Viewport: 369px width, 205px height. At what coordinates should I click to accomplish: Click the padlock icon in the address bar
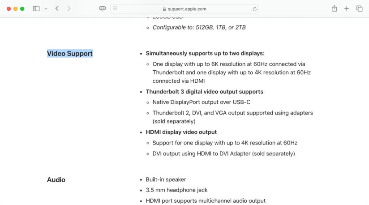tap(164, 9)
